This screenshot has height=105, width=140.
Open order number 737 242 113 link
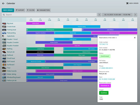(103, 44)
